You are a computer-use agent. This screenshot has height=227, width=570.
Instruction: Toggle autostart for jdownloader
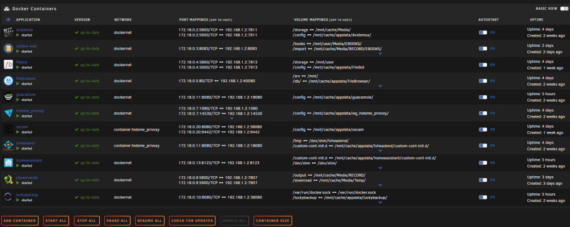483,180
